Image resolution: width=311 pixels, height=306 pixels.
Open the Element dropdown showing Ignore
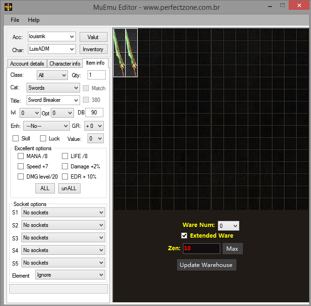[70, 275]
